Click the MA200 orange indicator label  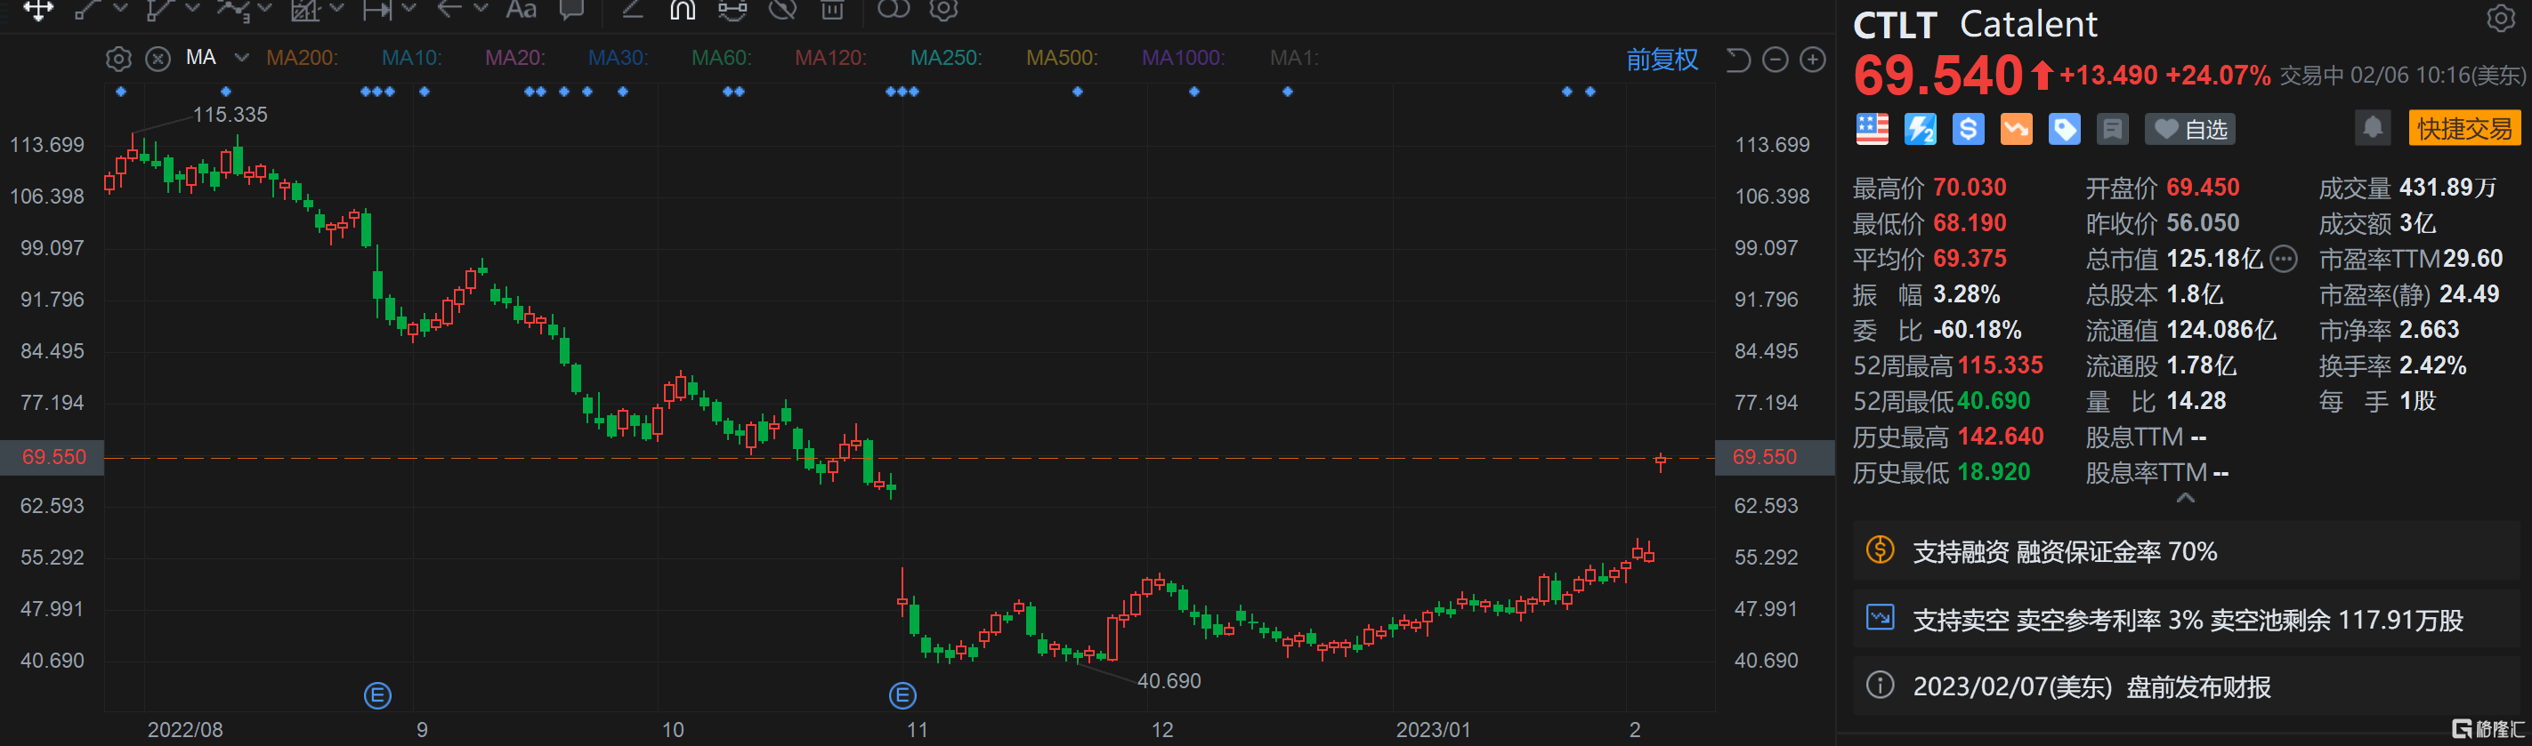pos(302,58)
